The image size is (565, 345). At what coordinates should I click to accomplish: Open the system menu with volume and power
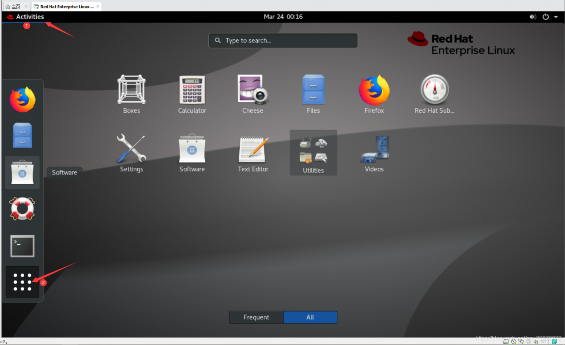pos(544,17)
